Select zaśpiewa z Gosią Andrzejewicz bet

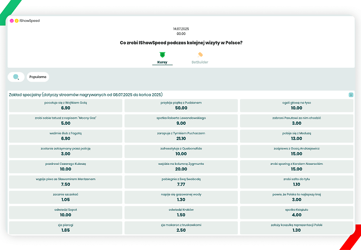coord(297,151)
